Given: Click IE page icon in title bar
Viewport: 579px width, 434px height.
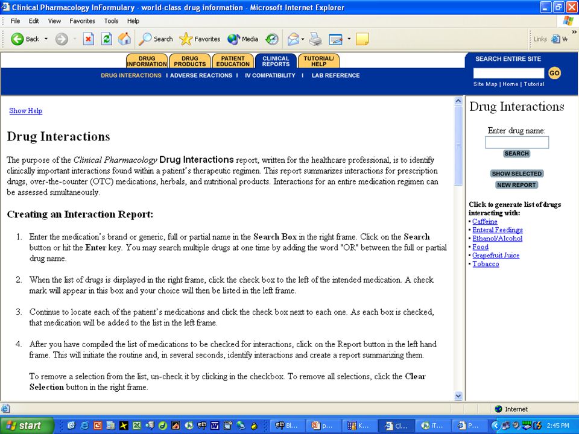Looking at the screenshot, I should (x=5, y=7).
